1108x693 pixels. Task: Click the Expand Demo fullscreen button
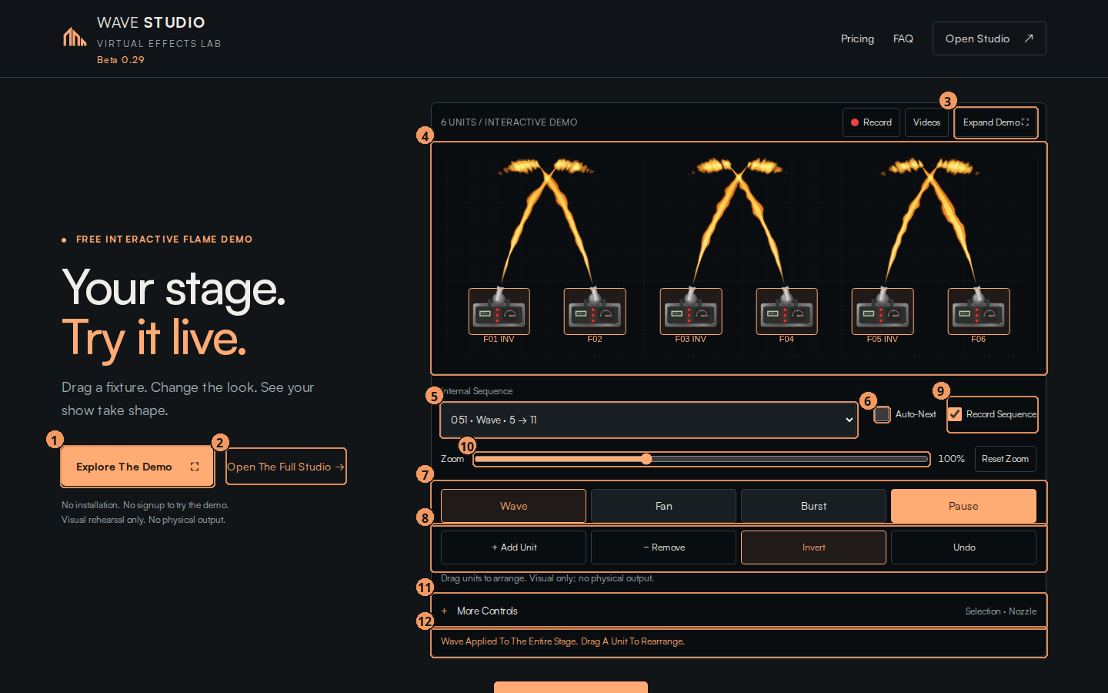click(996, 122)
